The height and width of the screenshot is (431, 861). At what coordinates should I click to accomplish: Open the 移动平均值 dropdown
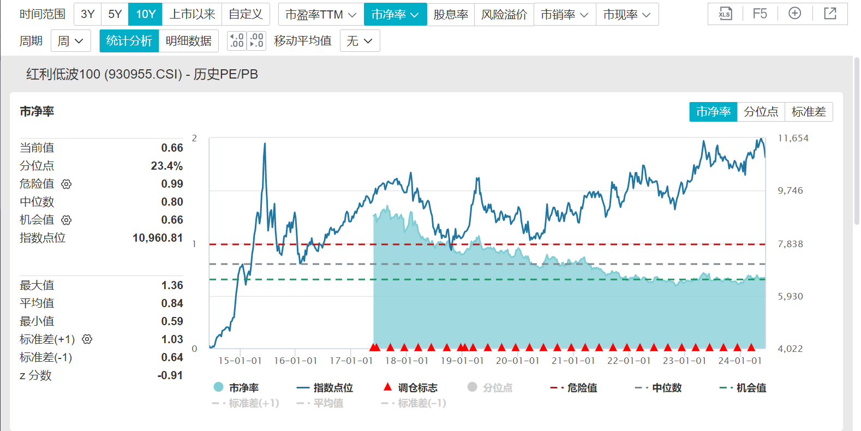pos(360,41)
